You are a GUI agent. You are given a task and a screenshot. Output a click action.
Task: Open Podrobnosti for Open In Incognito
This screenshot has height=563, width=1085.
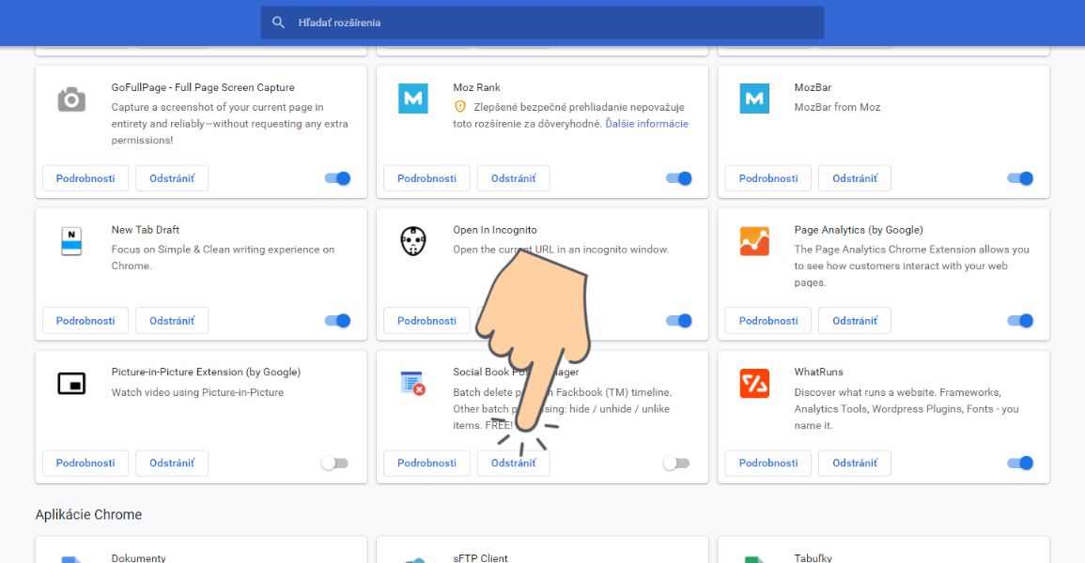click(426, 321)
